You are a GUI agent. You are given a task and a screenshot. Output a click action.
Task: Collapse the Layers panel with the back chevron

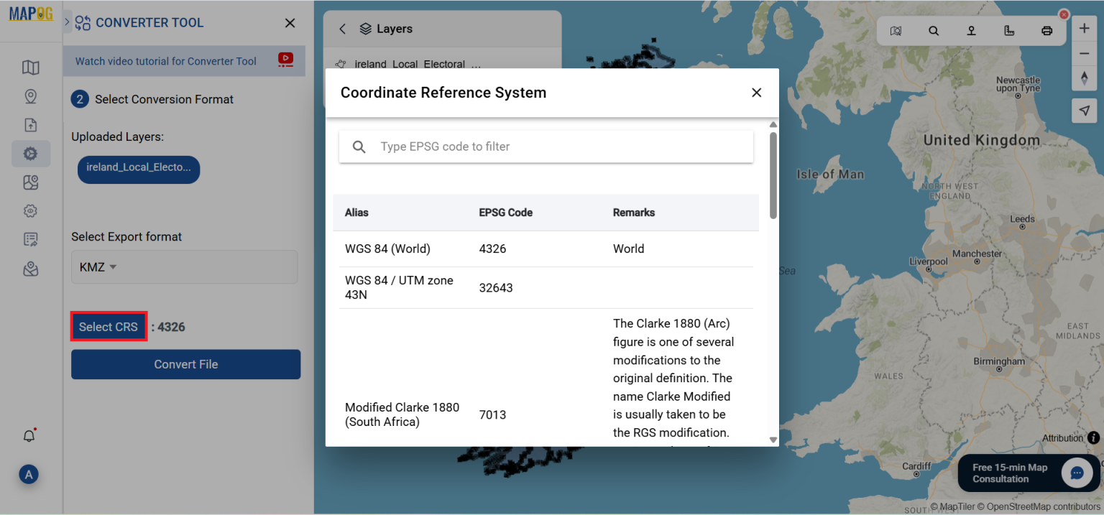click(x=342, y=29)
